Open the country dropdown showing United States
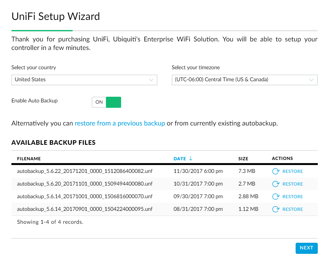332x269 pixels. (x=84, y=80)
